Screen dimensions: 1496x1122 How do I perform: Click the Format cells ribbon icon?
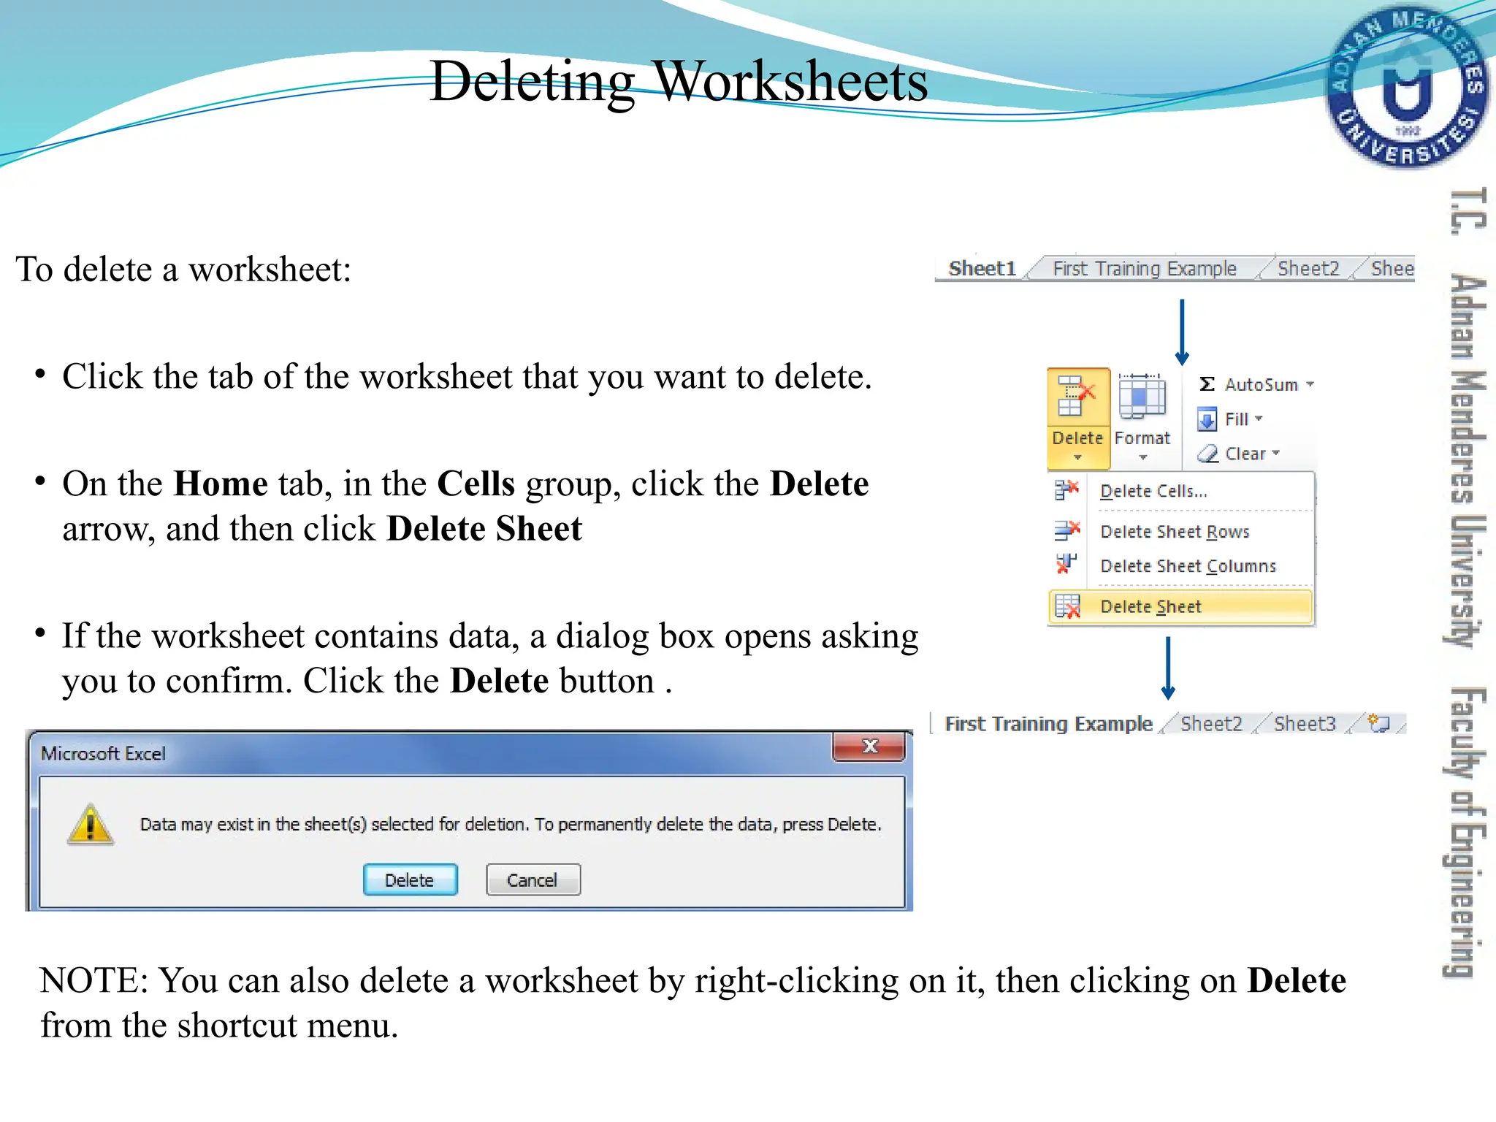[1142, 397]
